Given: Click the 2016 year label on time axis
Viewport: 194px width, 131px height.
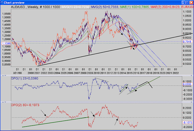Looking at the screenshot, I should [136, 73].
